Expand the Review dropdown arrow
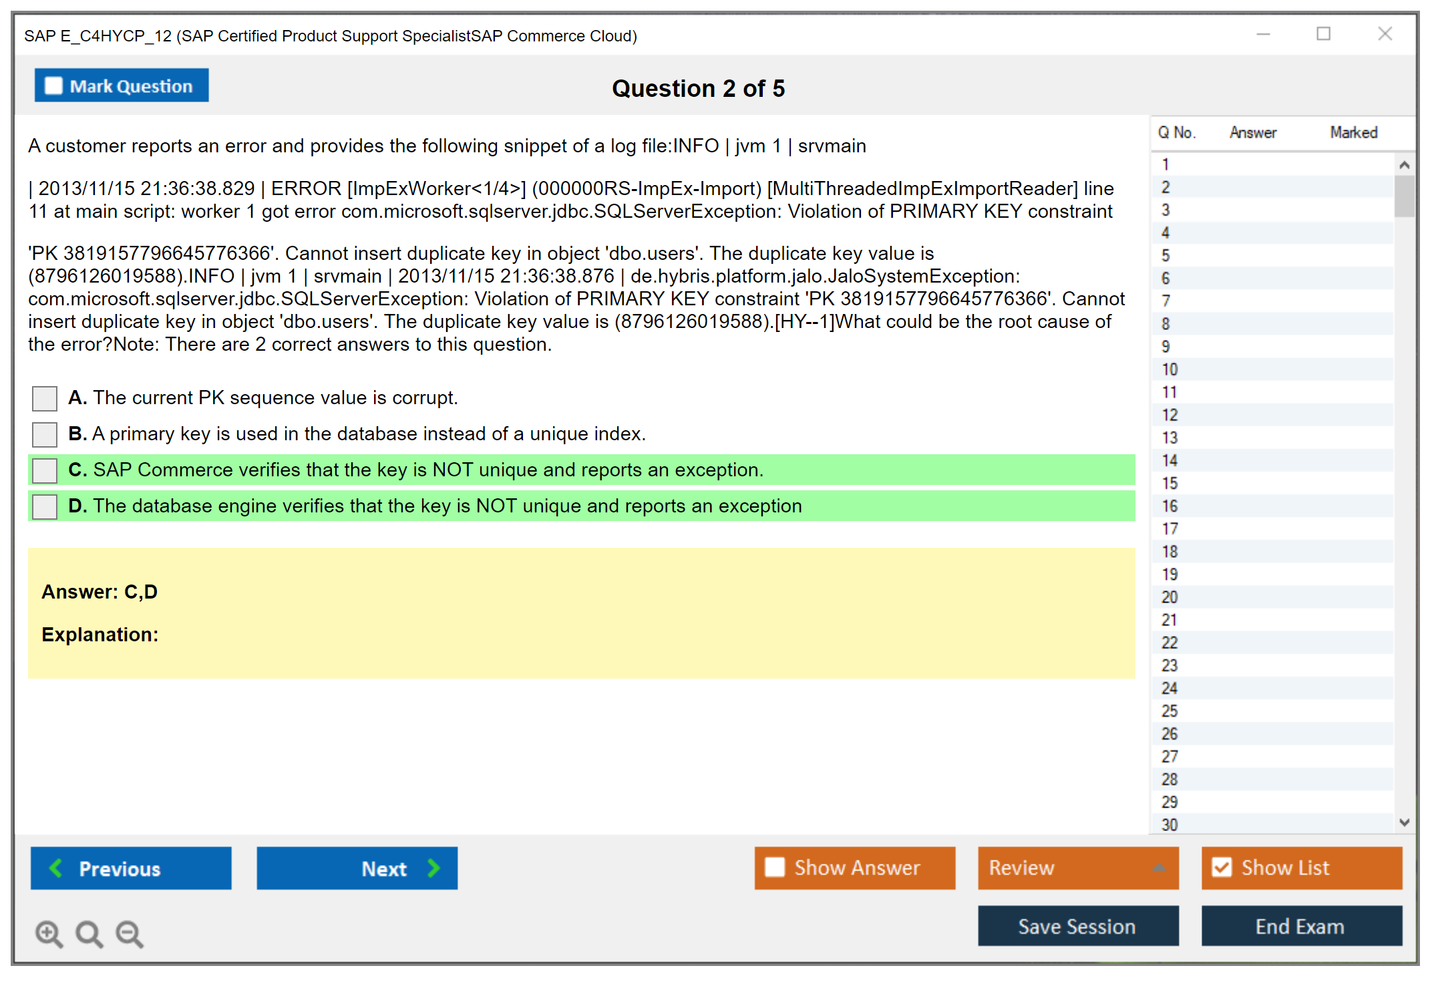Image resolution: width=1436 pixels, height=982 pixels. [x=1159, y=868]
